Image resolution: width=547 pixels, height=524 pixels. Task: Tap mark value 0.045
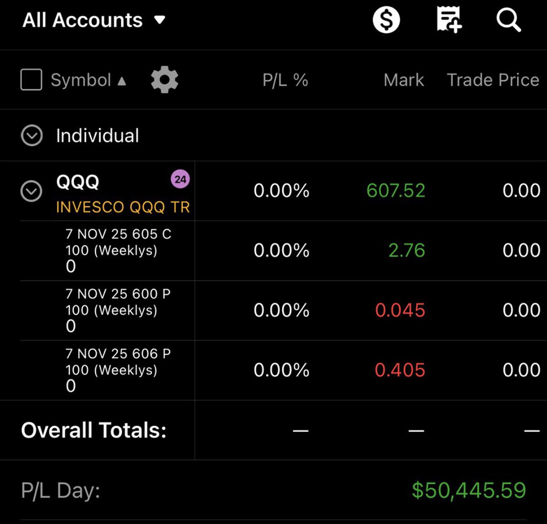click(400, 310)
